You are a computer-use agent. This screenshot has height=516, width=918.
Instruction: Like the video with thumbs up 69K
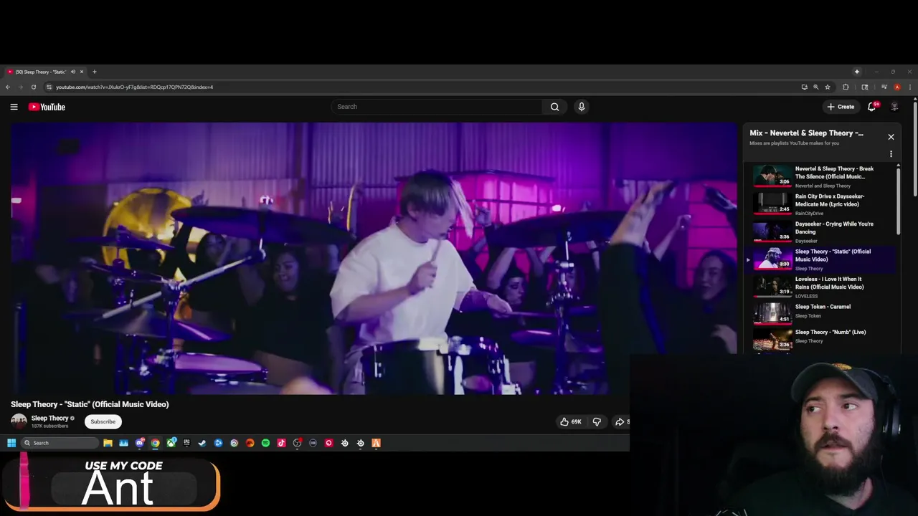pyautogui.click(x=571, y=421)
